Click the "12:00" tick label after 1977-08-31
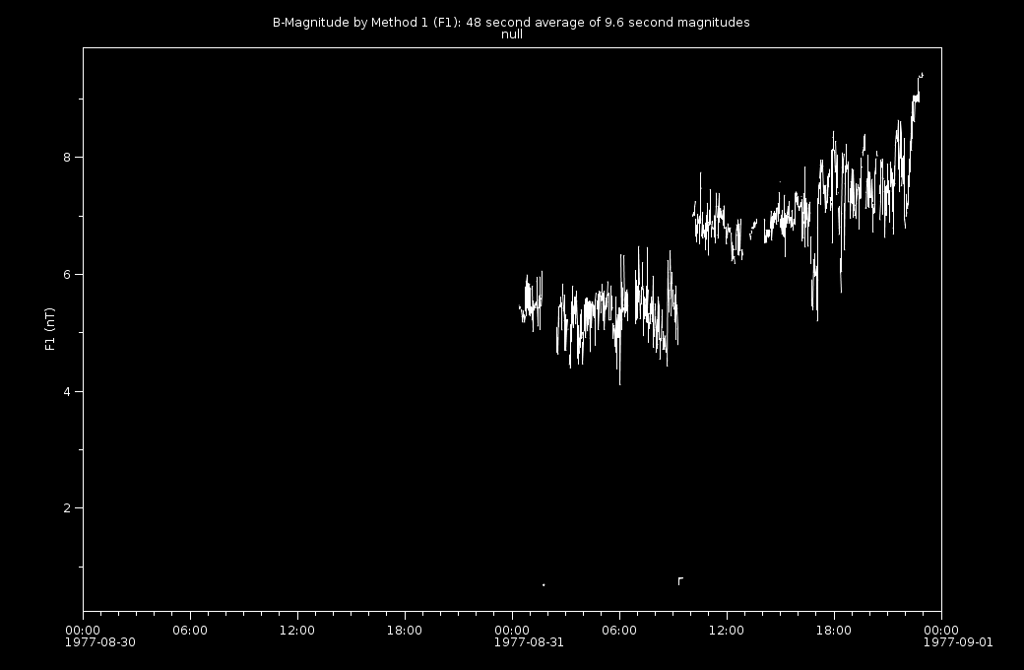The width and height of the screenshot is (1024, 670). [x=727, y=631]
